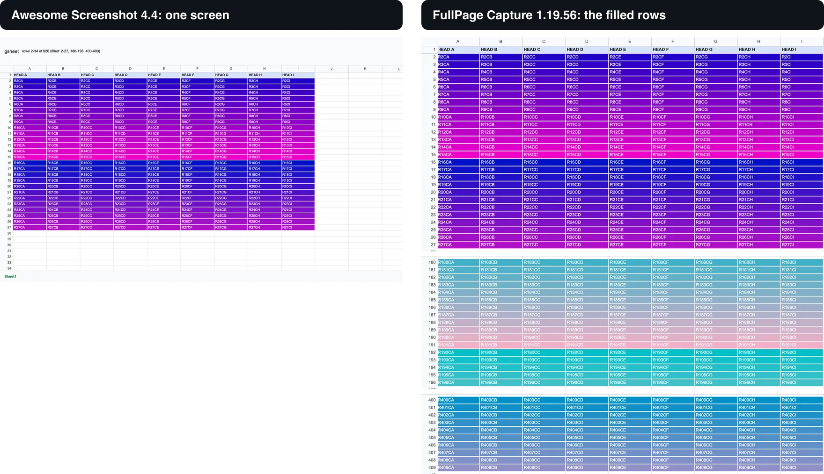Select row 30 header in left screenshot
The image size is (824, 474).
[x=7, y=245]
